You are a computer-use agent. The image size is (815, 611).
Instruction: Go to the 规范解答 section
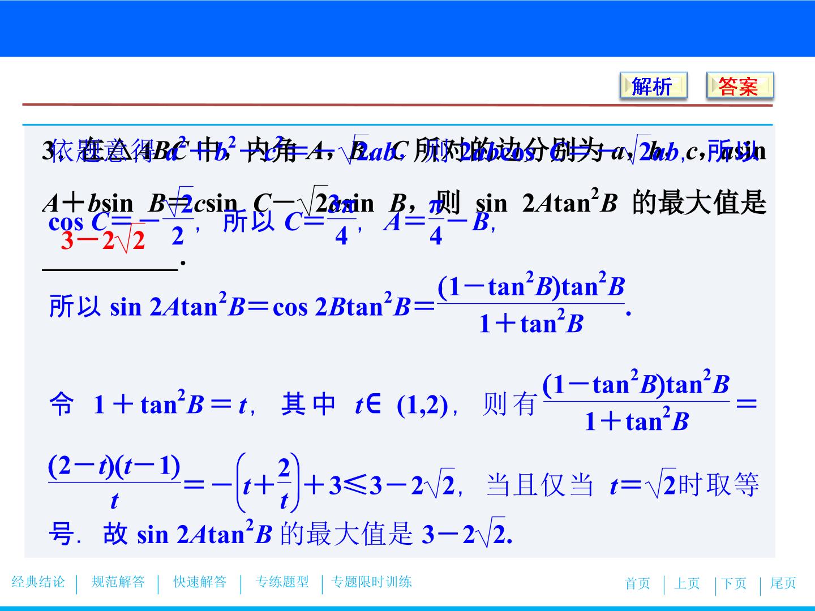118,582
